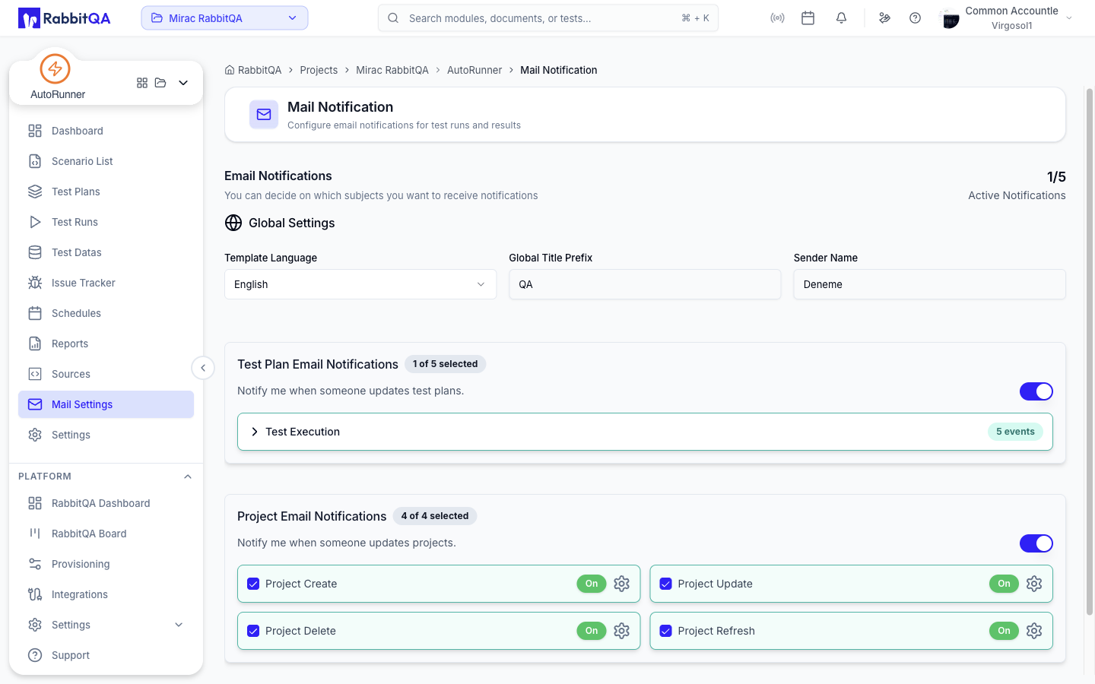This screenshot has height=684, width=1095.
Task: Click the AutoRunner lightning bolt icon
Action: tap(55, 69)
